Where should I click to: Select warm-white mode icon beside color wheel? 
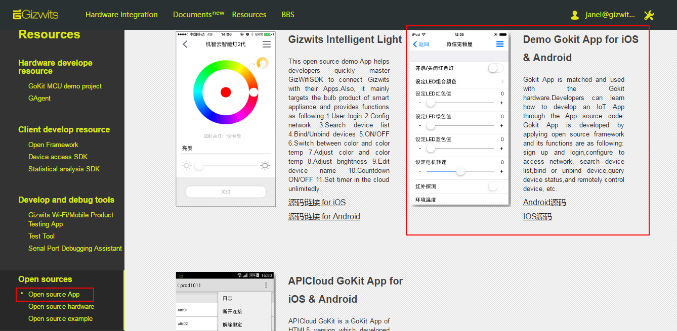(x=263, y=62)
